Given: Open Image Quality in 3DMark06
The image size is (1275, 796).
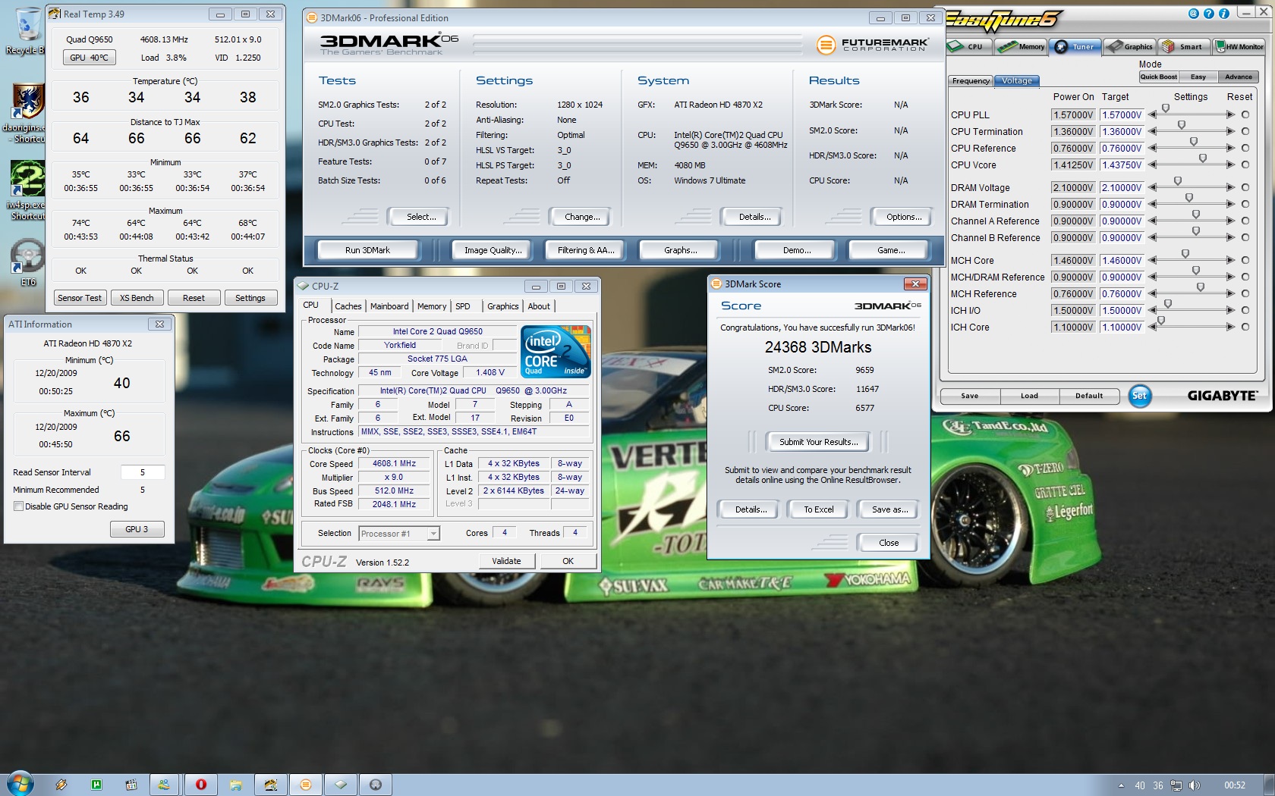Looking at the screenshot, I should tap(493, 250).
